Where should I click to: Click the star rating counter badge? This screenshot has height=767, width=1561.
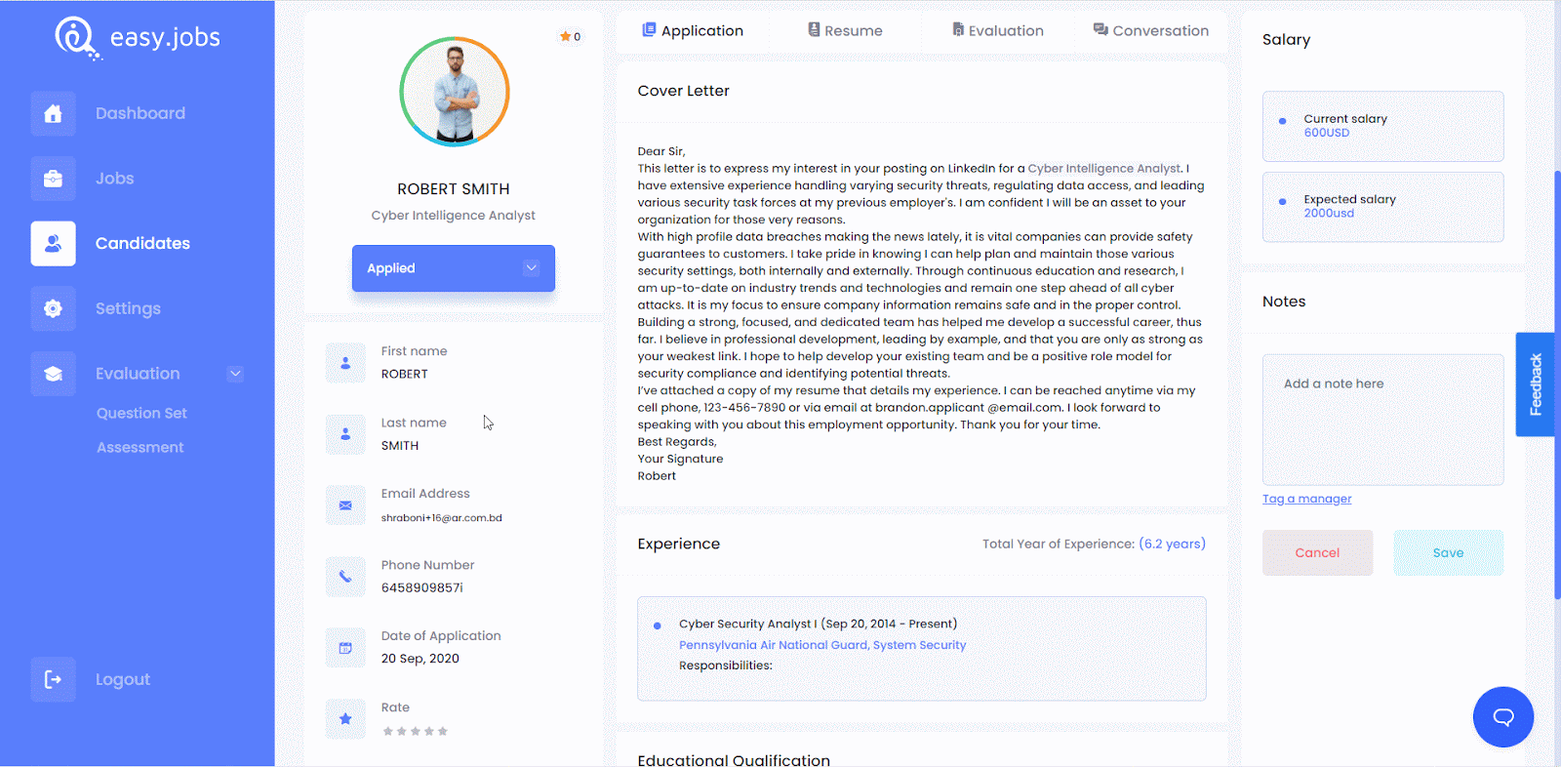pyautogui.click(x=570, y=37)
